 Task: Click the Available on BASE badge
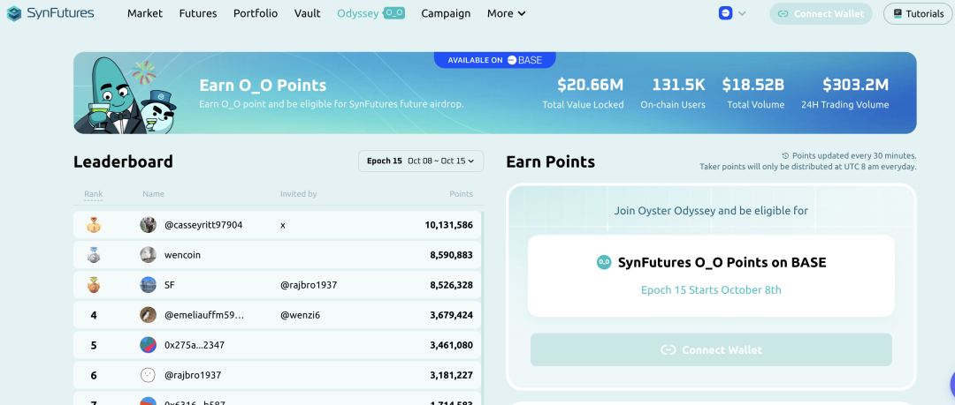[494, 60]
